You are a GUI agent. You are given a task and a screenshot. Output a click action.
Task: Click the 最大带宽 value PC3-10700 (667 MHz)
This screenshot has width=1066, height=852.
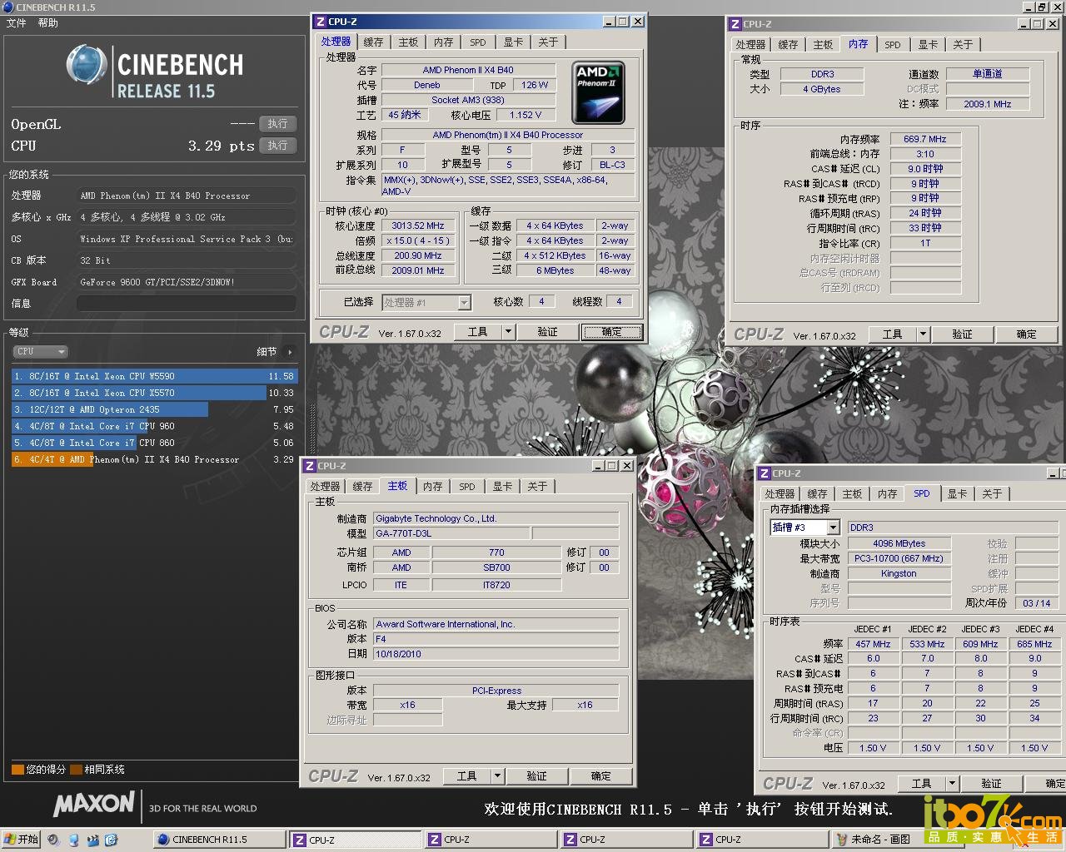point(899,558)
